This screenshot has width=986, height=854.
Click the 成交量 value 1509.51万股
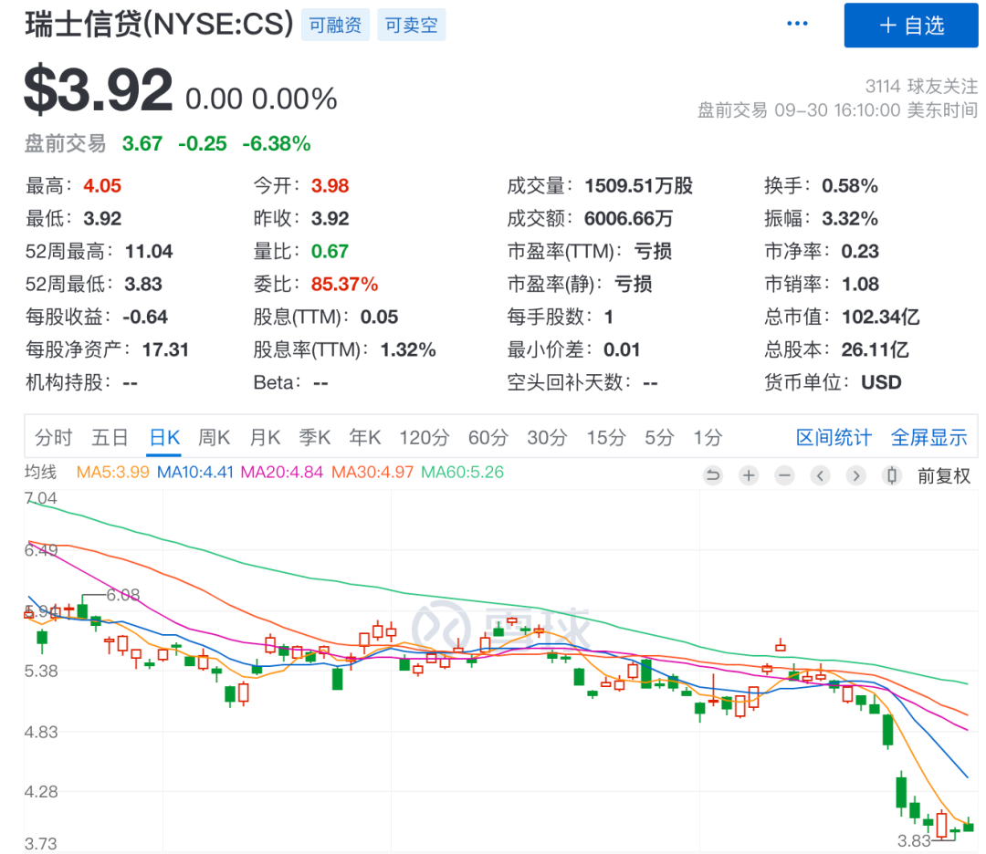coord(639,185)
